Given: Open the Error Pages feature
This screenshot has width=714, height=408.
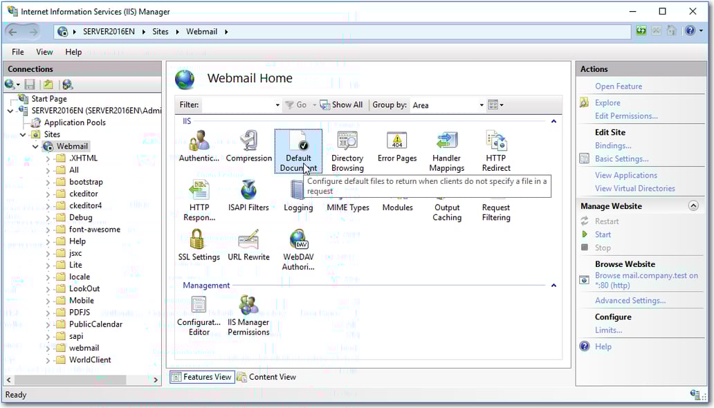Looking at the screenshot, I should 396,145.
